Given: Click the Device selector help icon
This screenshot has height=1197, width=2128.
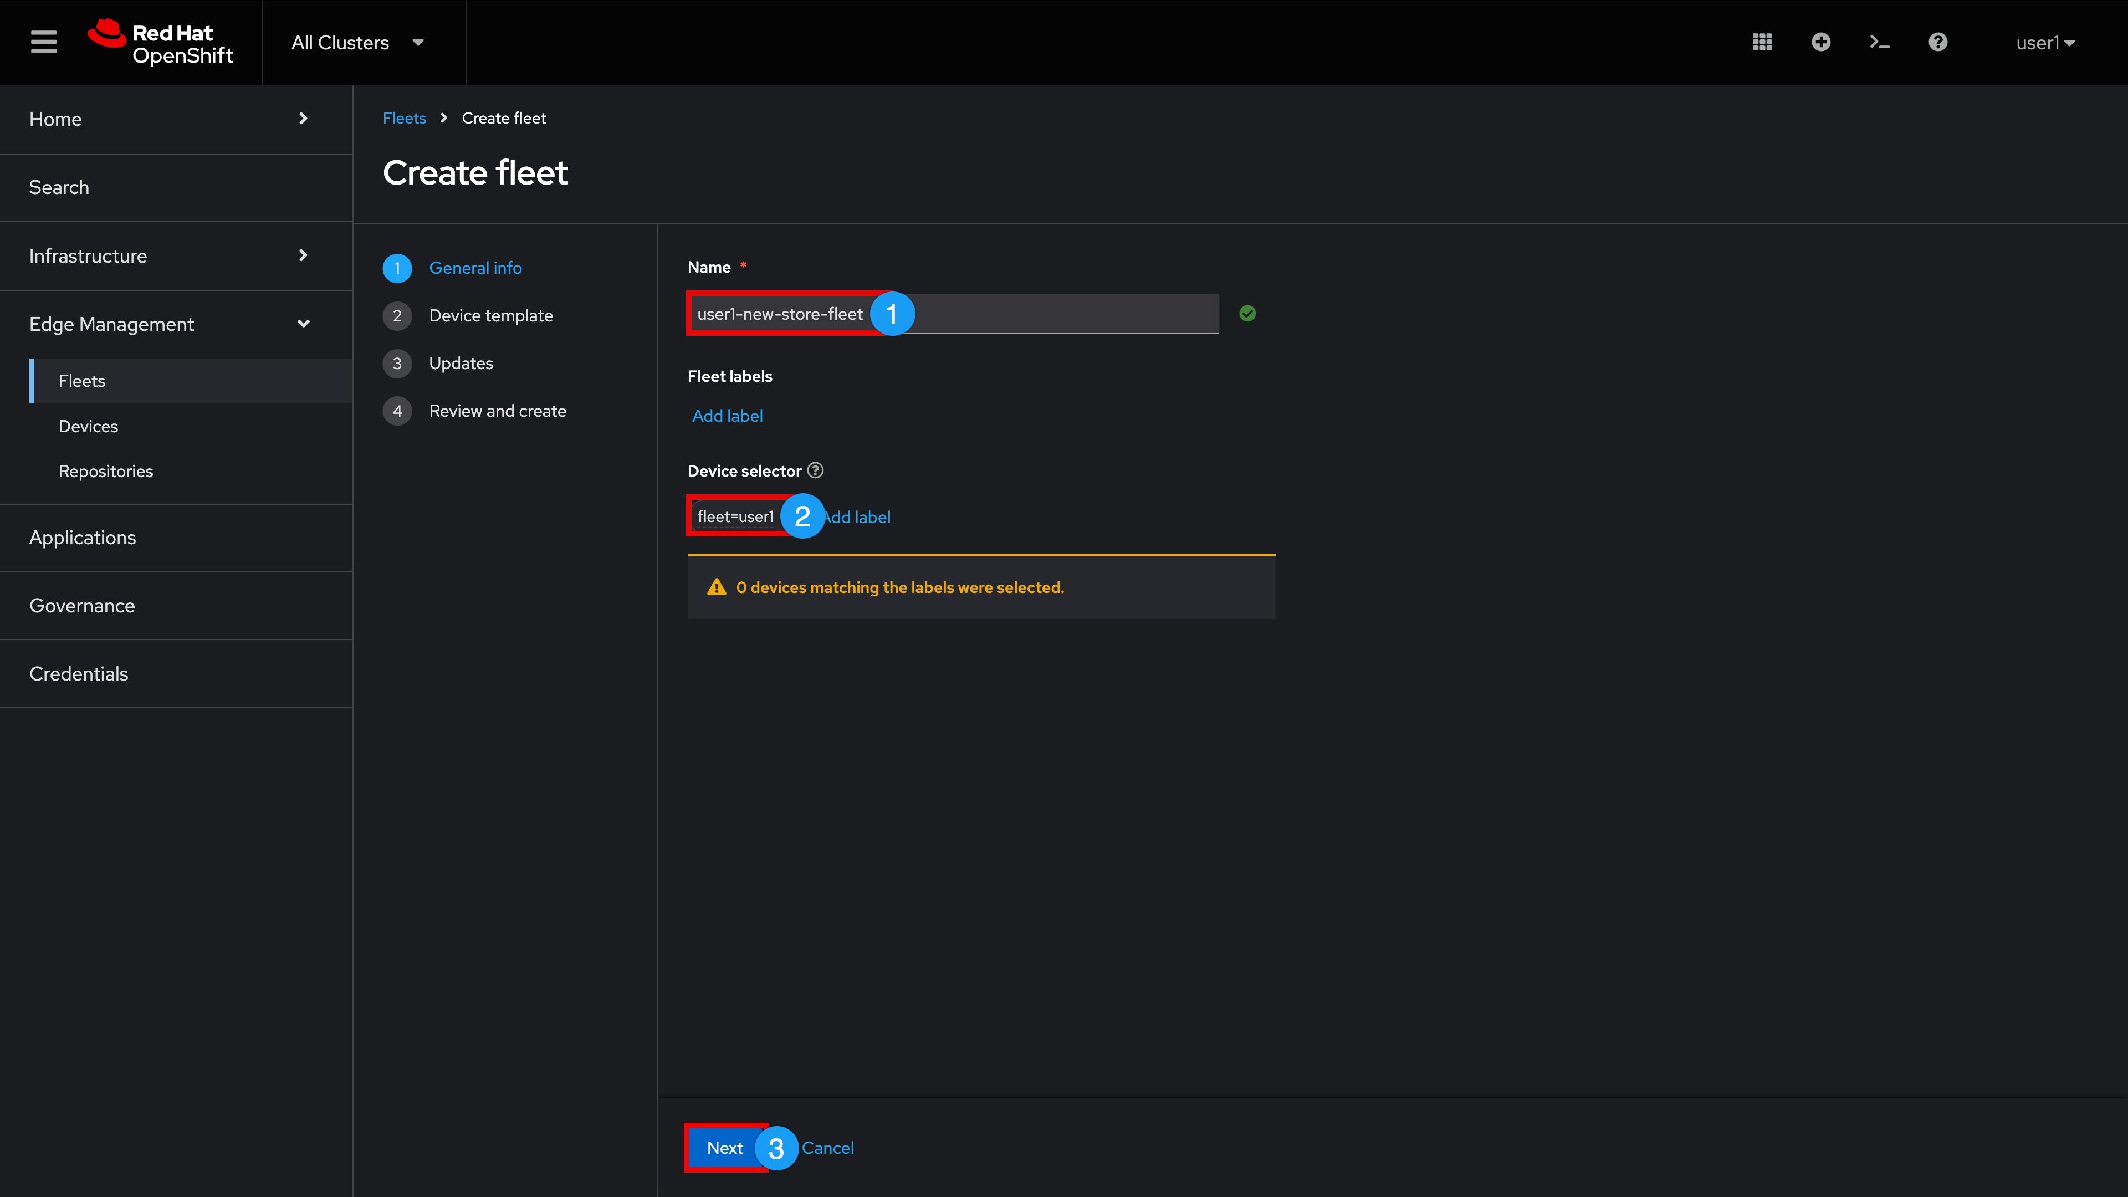Looking at the screenshot, I should 815,470.
